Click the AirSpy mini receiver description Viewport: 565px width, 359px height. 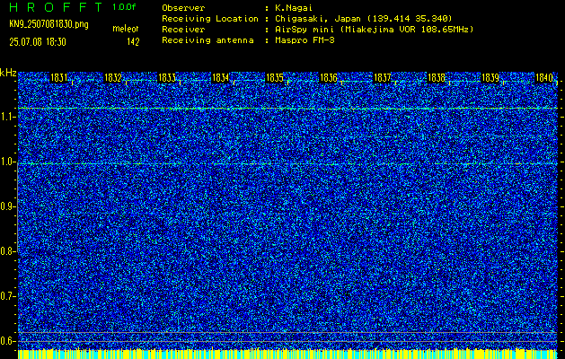click(x=375, y=30)
